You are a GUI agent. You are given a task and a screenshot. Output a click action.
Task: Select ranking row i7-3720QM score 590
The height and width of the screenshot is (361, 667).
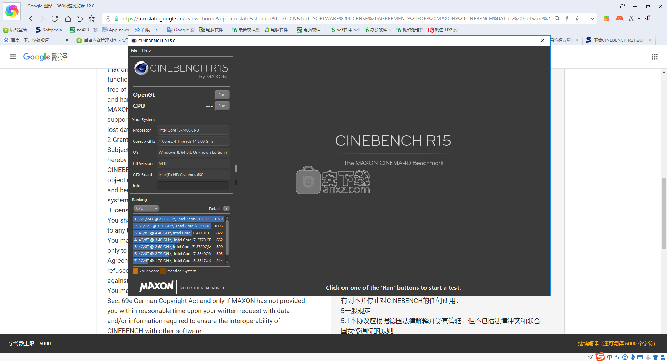pos(179,247)
